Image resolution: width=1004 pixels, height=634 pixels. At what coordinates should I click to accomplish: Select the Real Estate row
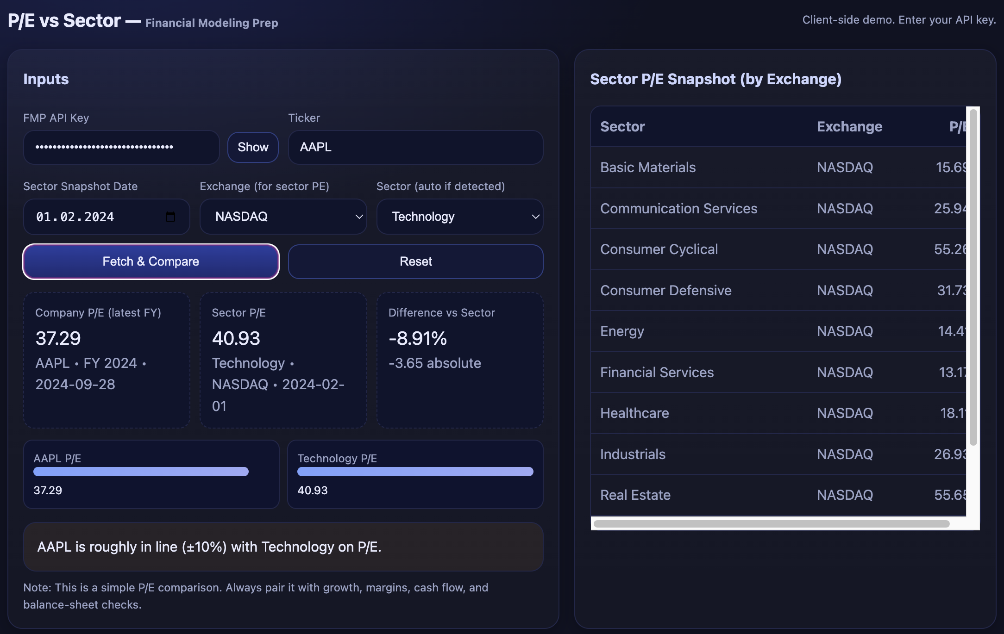pyautogui.click(x=778, y=495)
